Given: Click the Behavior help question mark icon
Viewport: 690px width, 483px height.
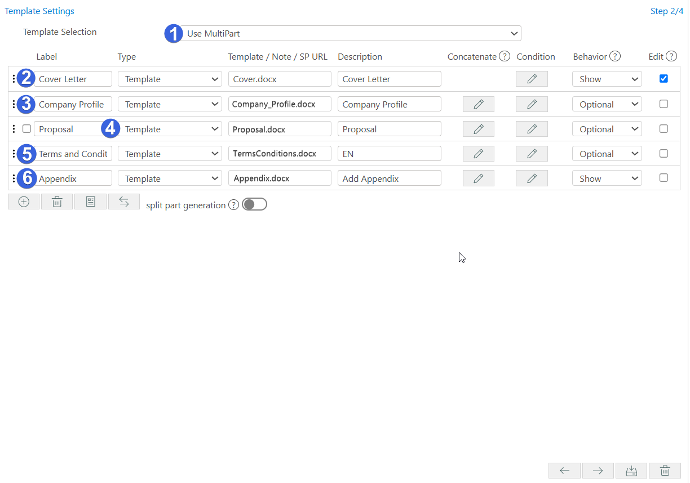Looking at the screenshot, I should (x=615, y=56).
